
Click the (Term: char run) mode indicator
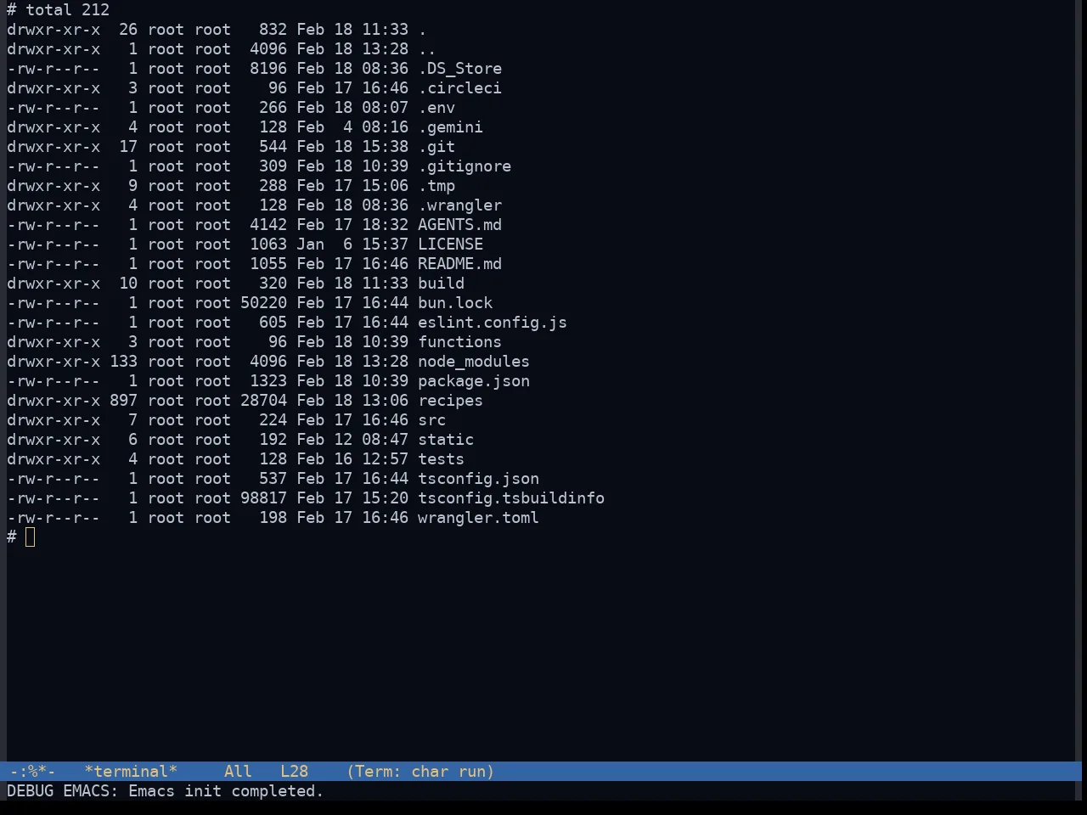[420, 772]
